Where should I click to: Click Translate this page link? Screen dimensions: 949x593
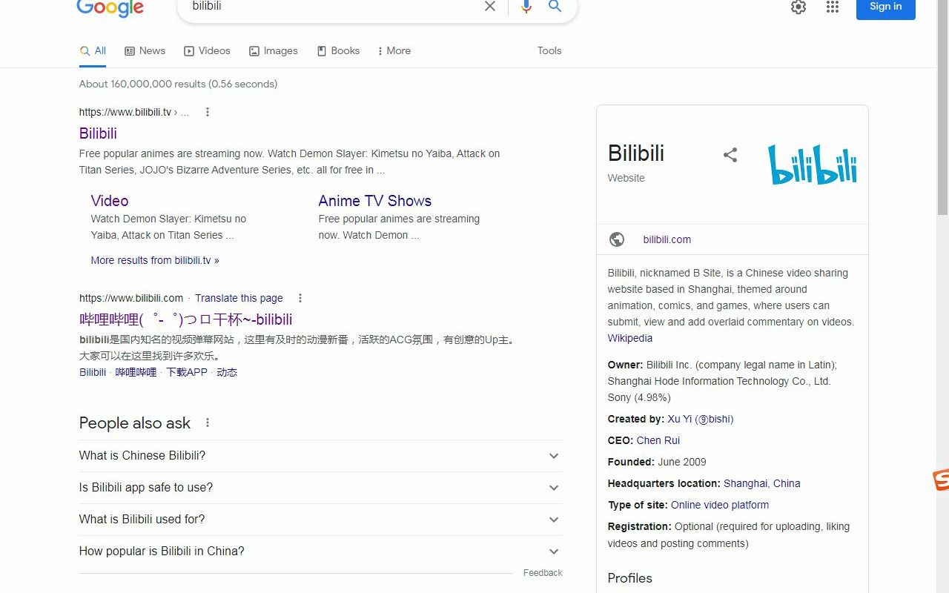point(239,298)
